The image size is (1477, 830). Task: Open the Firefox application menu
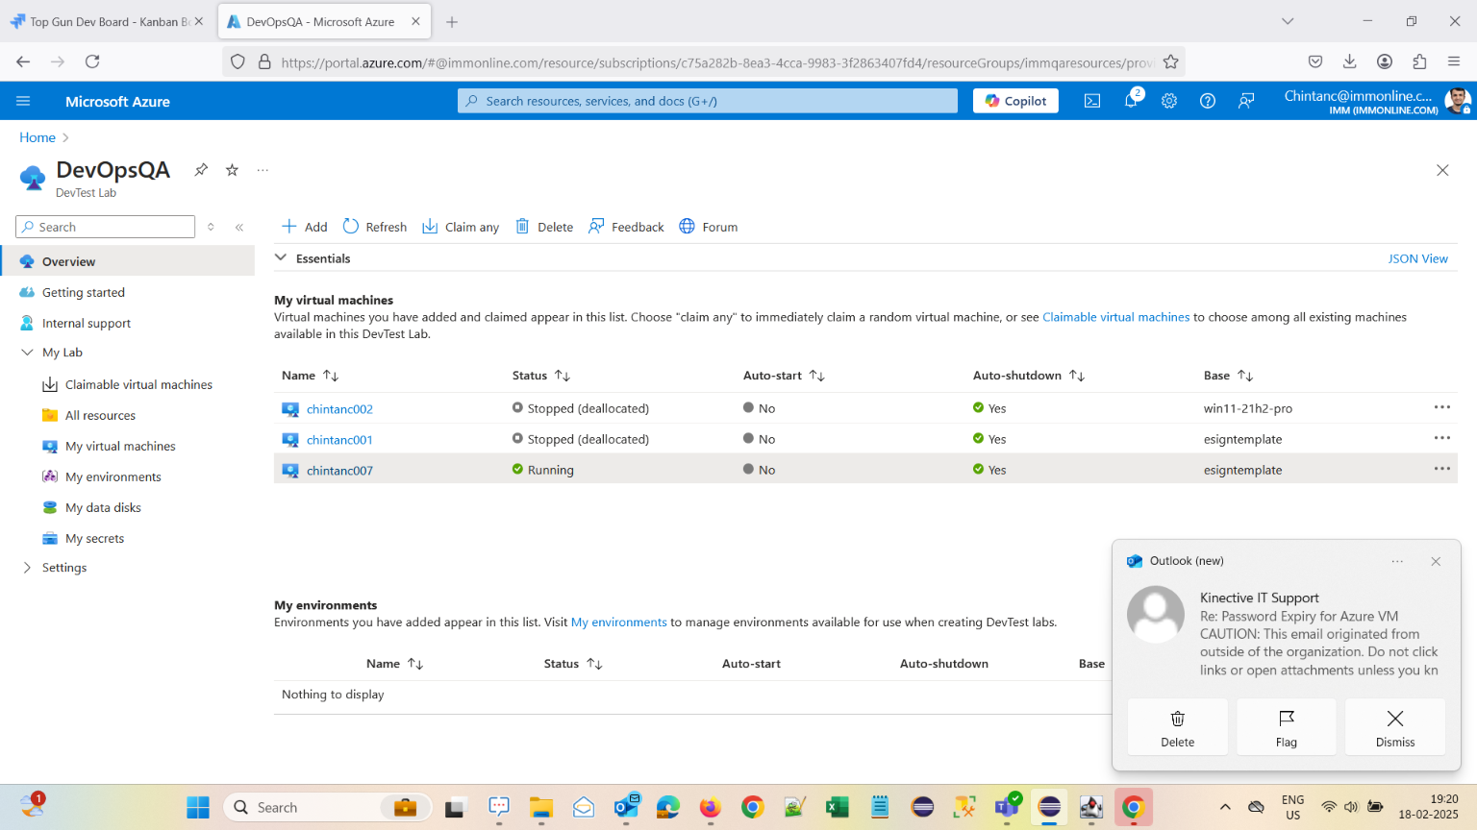coord(1454,61)
